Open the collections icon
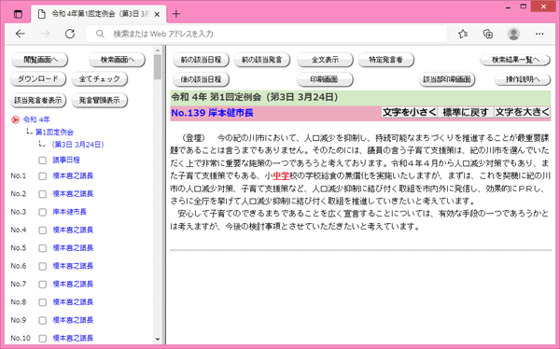The image size is (560, 349). [x=488, y=34]
